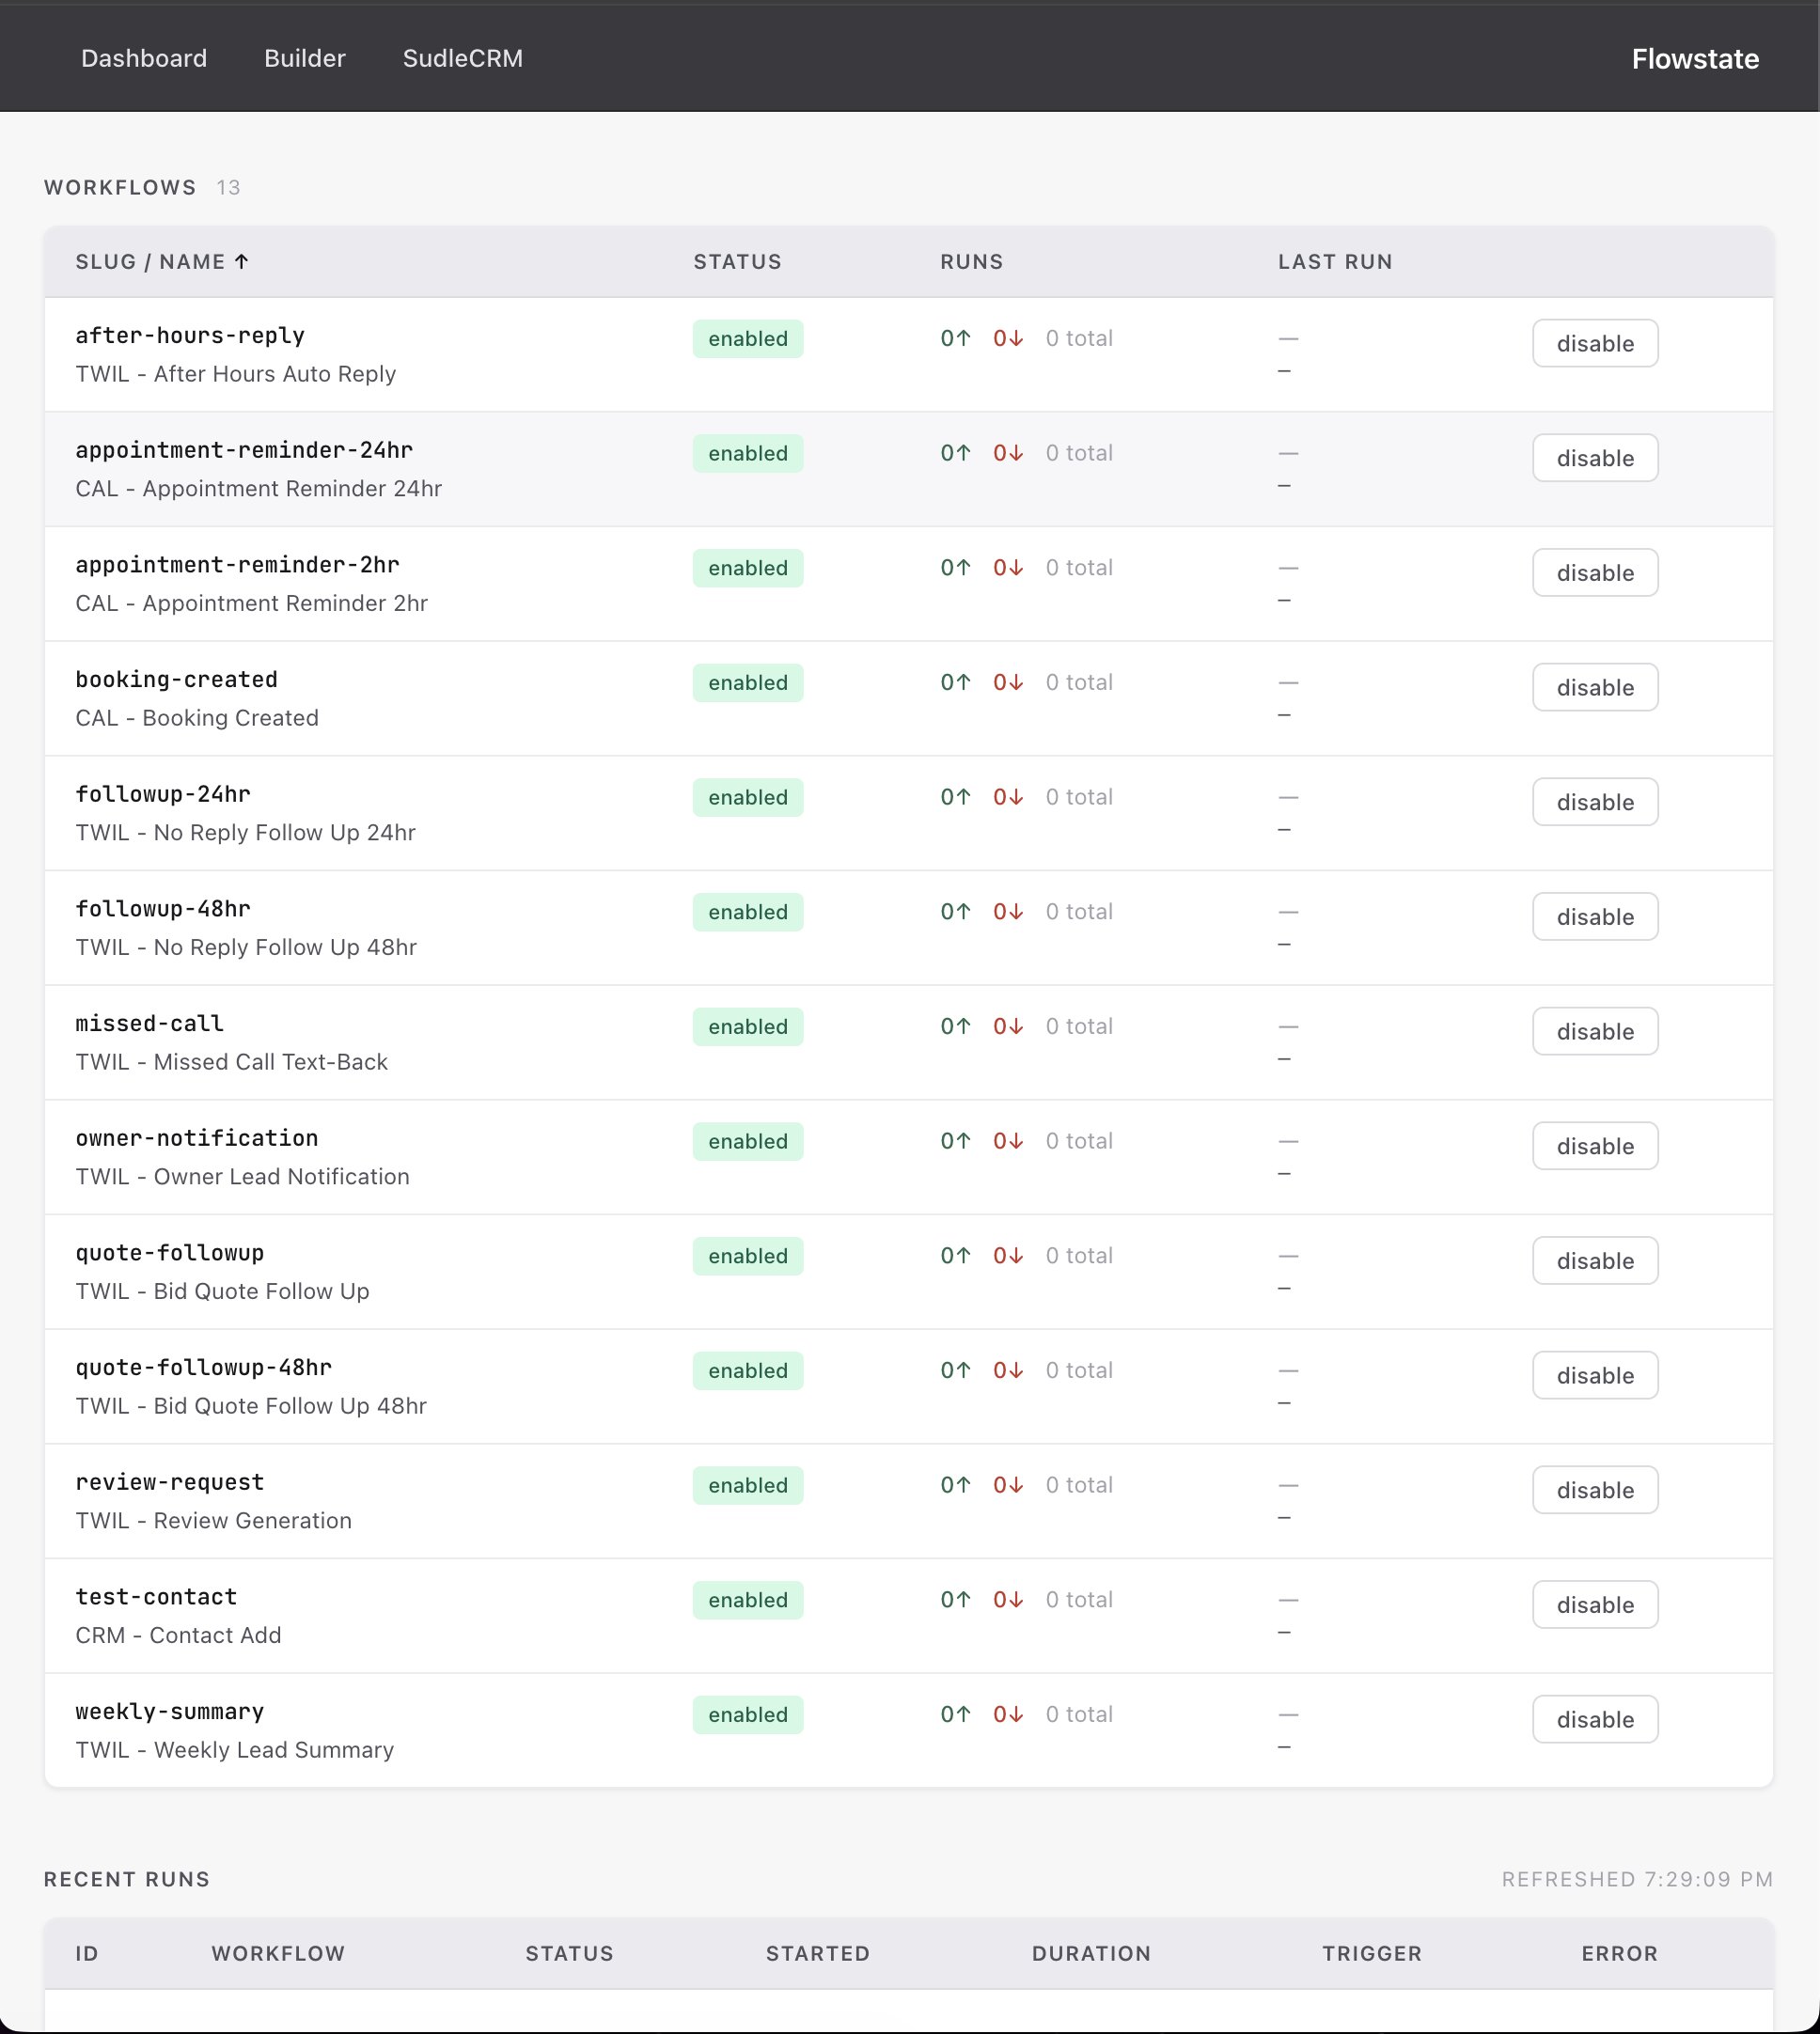Open the booking-created slug
The image size is (1820, 2034).
pyautogui.click(x=177, y=680)
